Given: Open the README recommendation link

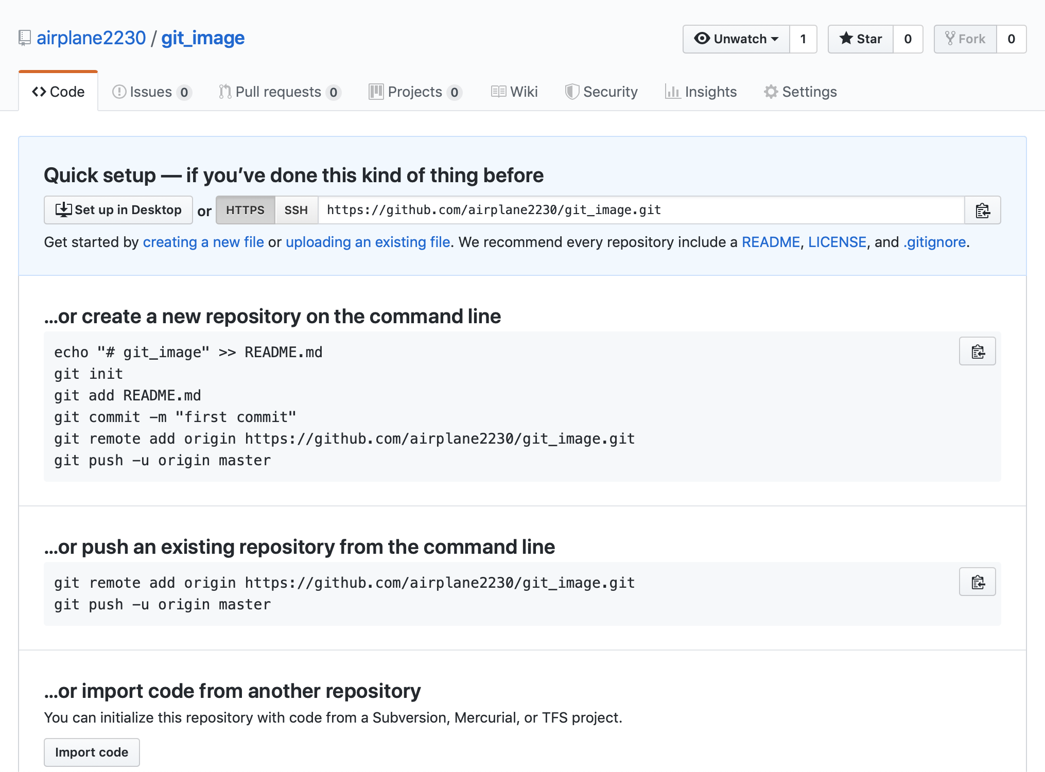Looking at the screenshot, I should click(x=771, y=242).
